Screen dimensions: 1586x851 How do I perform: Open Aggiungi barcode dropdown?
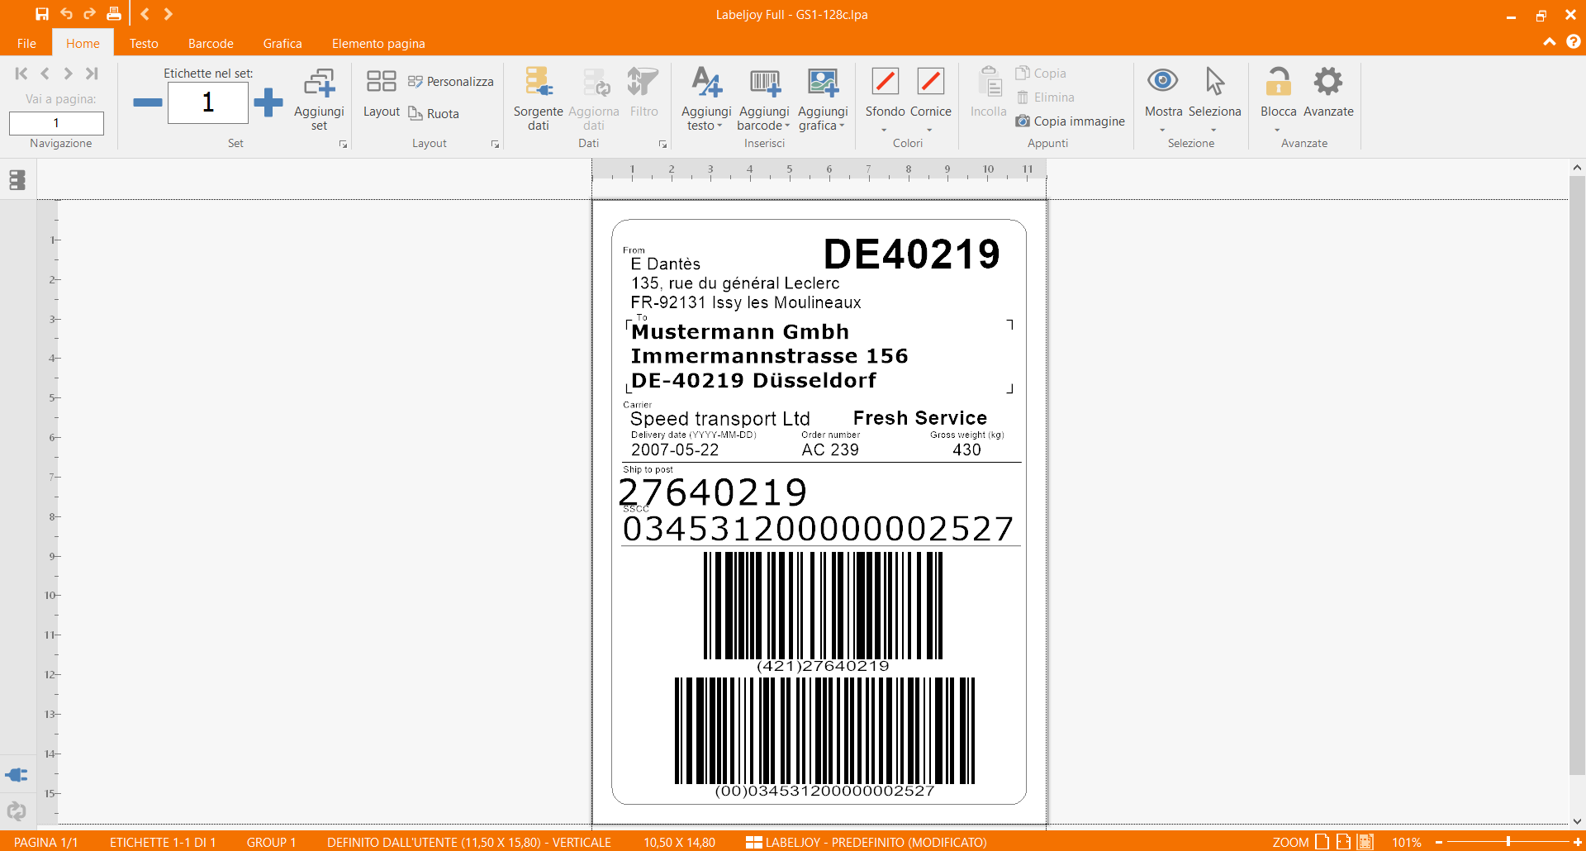tap(764, 98)
